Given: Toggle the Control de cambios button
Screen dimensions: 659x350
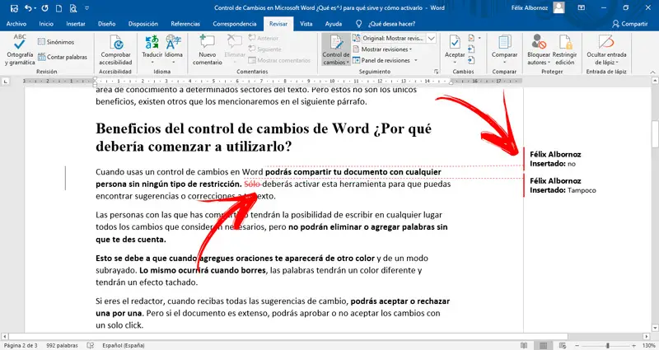Looking at the screenshot, I should [x=336, y=49].
